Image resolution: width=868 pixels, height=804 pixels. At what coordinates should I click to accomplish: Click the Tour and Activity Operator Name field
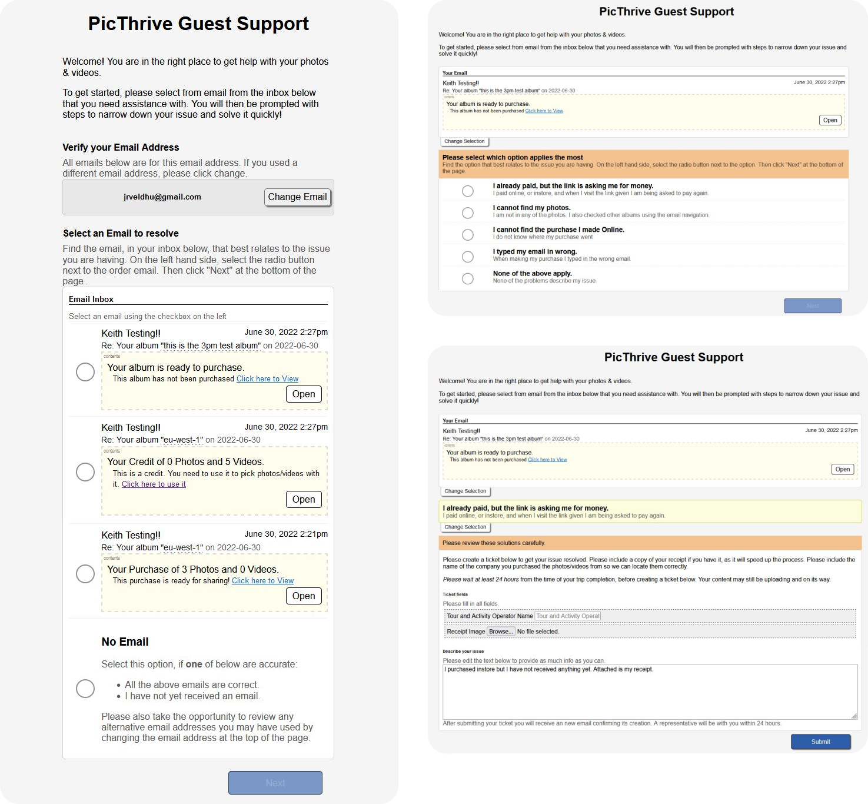click(567, 616)
